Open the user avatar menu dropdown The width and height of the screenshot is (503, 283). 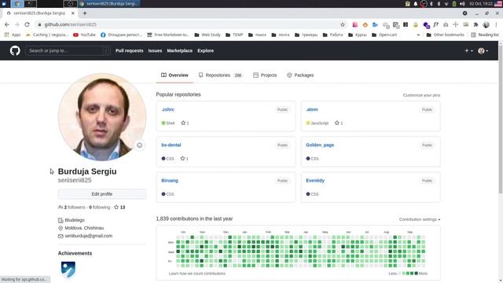click(483, 50)
